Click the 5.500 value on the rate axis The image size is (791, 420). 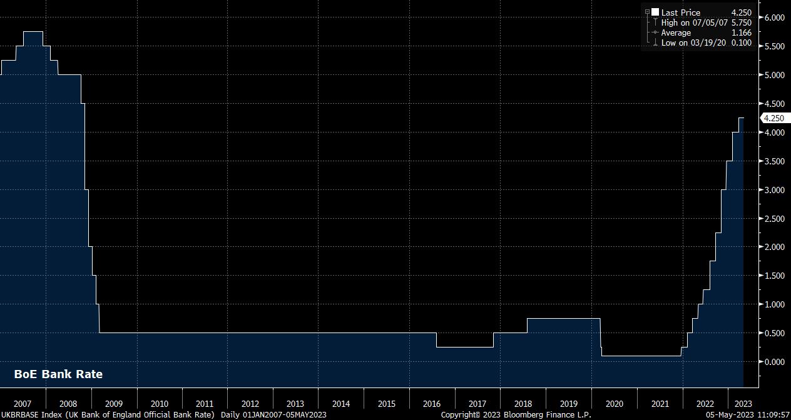(775, 46)
